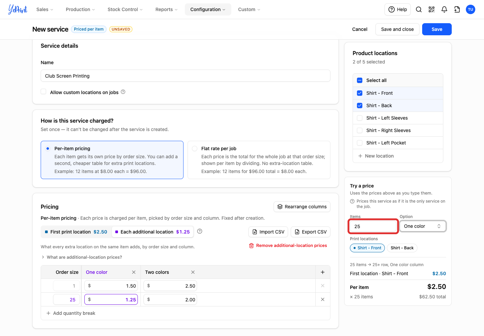Click the Export CSV button
Screen dimensions: 484x336
(x=311, y=232)
